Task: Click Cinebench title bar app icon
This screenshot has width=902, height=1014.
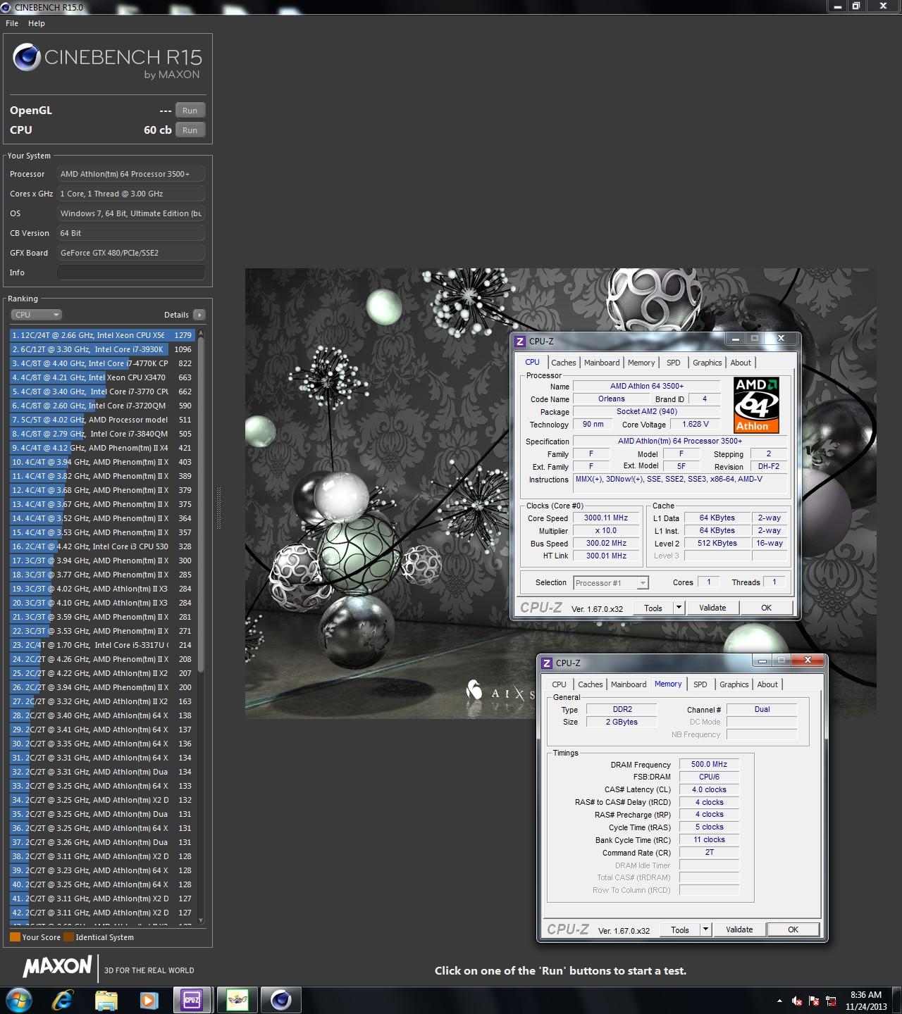Action: (6, 7)
